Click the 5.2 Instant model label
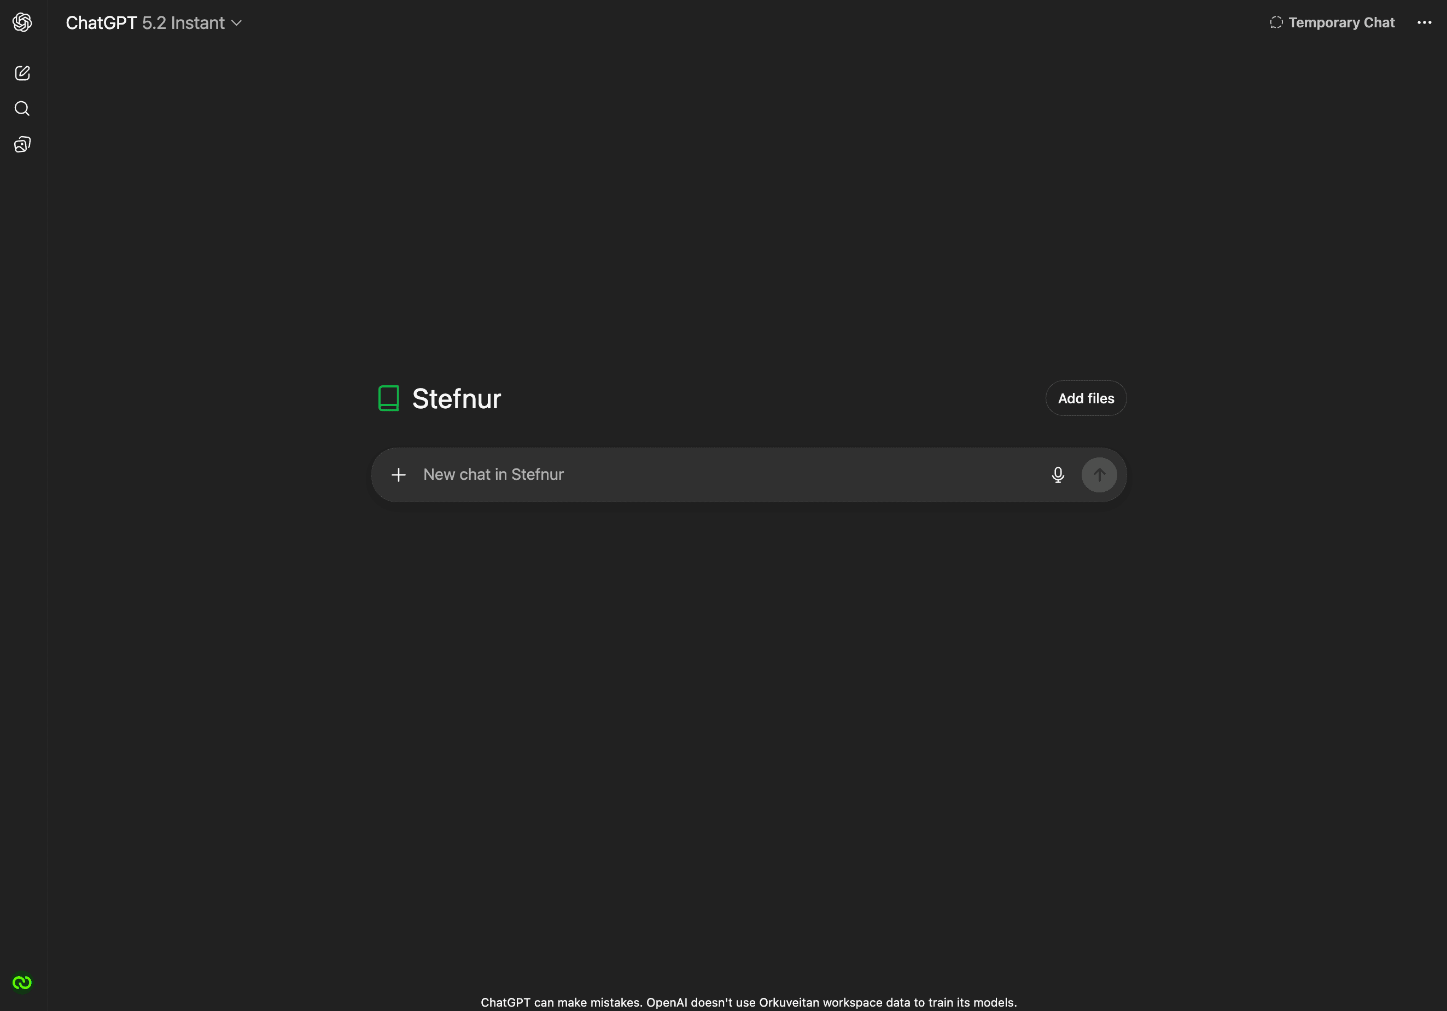This screenshot has width=1447, height=1011. tap(183, 22)
